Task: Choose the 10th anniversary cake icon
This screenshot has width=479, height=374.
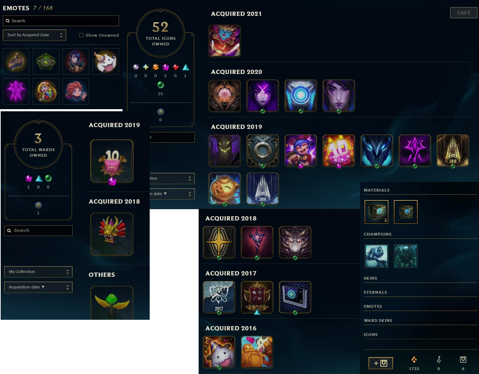Action: click(339, 150)
